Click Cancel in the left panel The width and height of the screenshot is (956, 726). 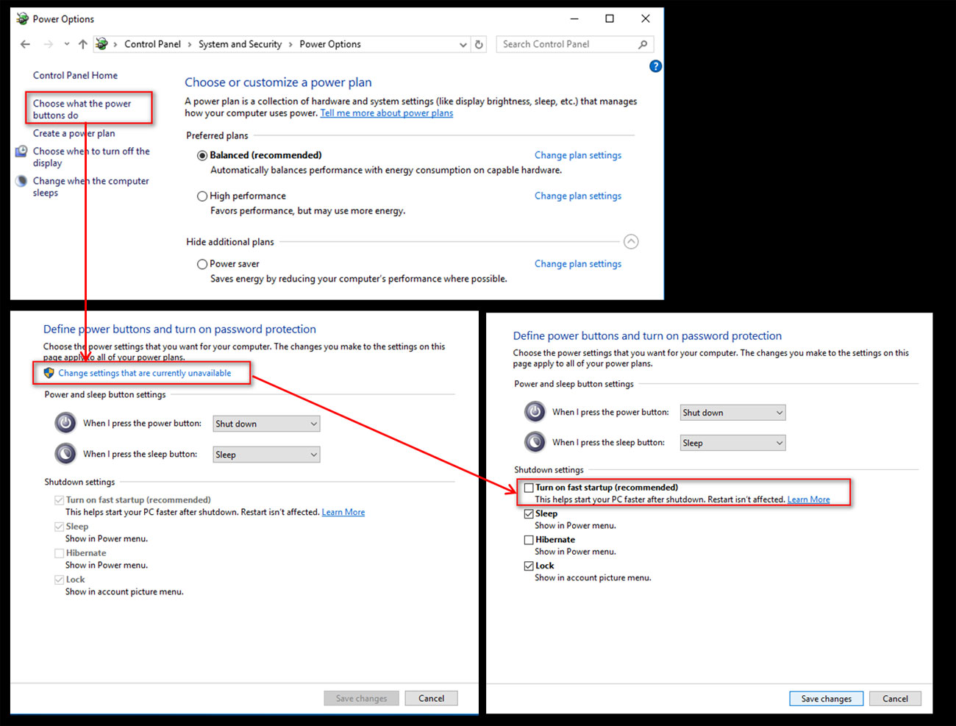431,698
